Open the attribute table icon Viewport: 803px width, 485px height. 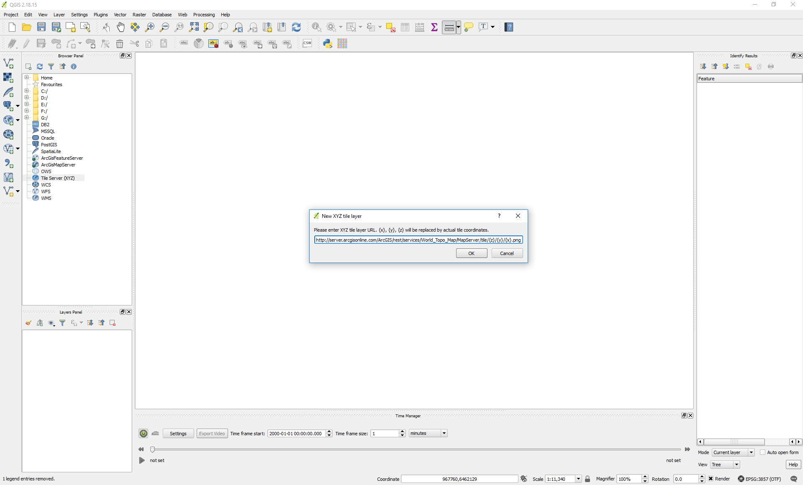[x=405, y=27]
